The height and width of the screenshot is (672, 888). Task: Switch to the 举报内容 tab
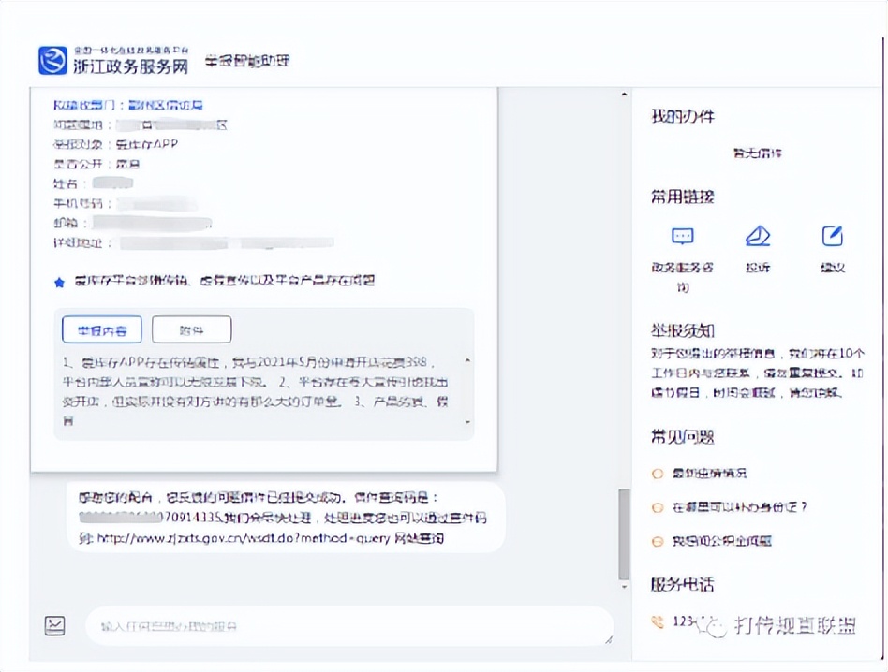pyautogui.click(x=101, y=329)
